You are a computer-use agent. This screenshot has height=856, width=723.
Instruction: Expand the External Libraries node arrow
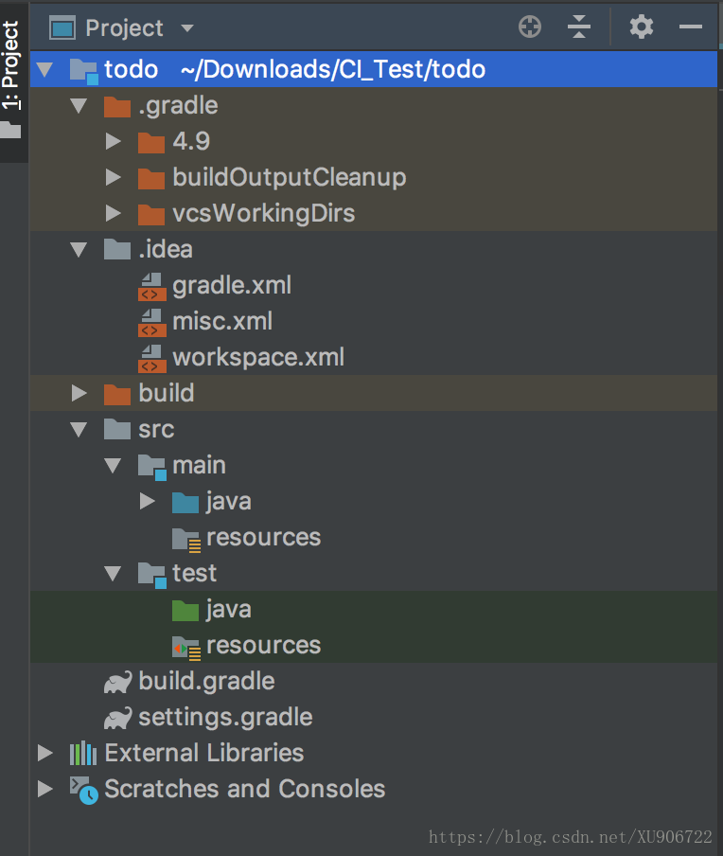45,753
